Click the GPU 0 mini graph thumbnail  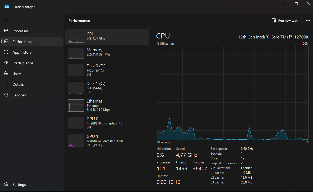pos(76,123)
